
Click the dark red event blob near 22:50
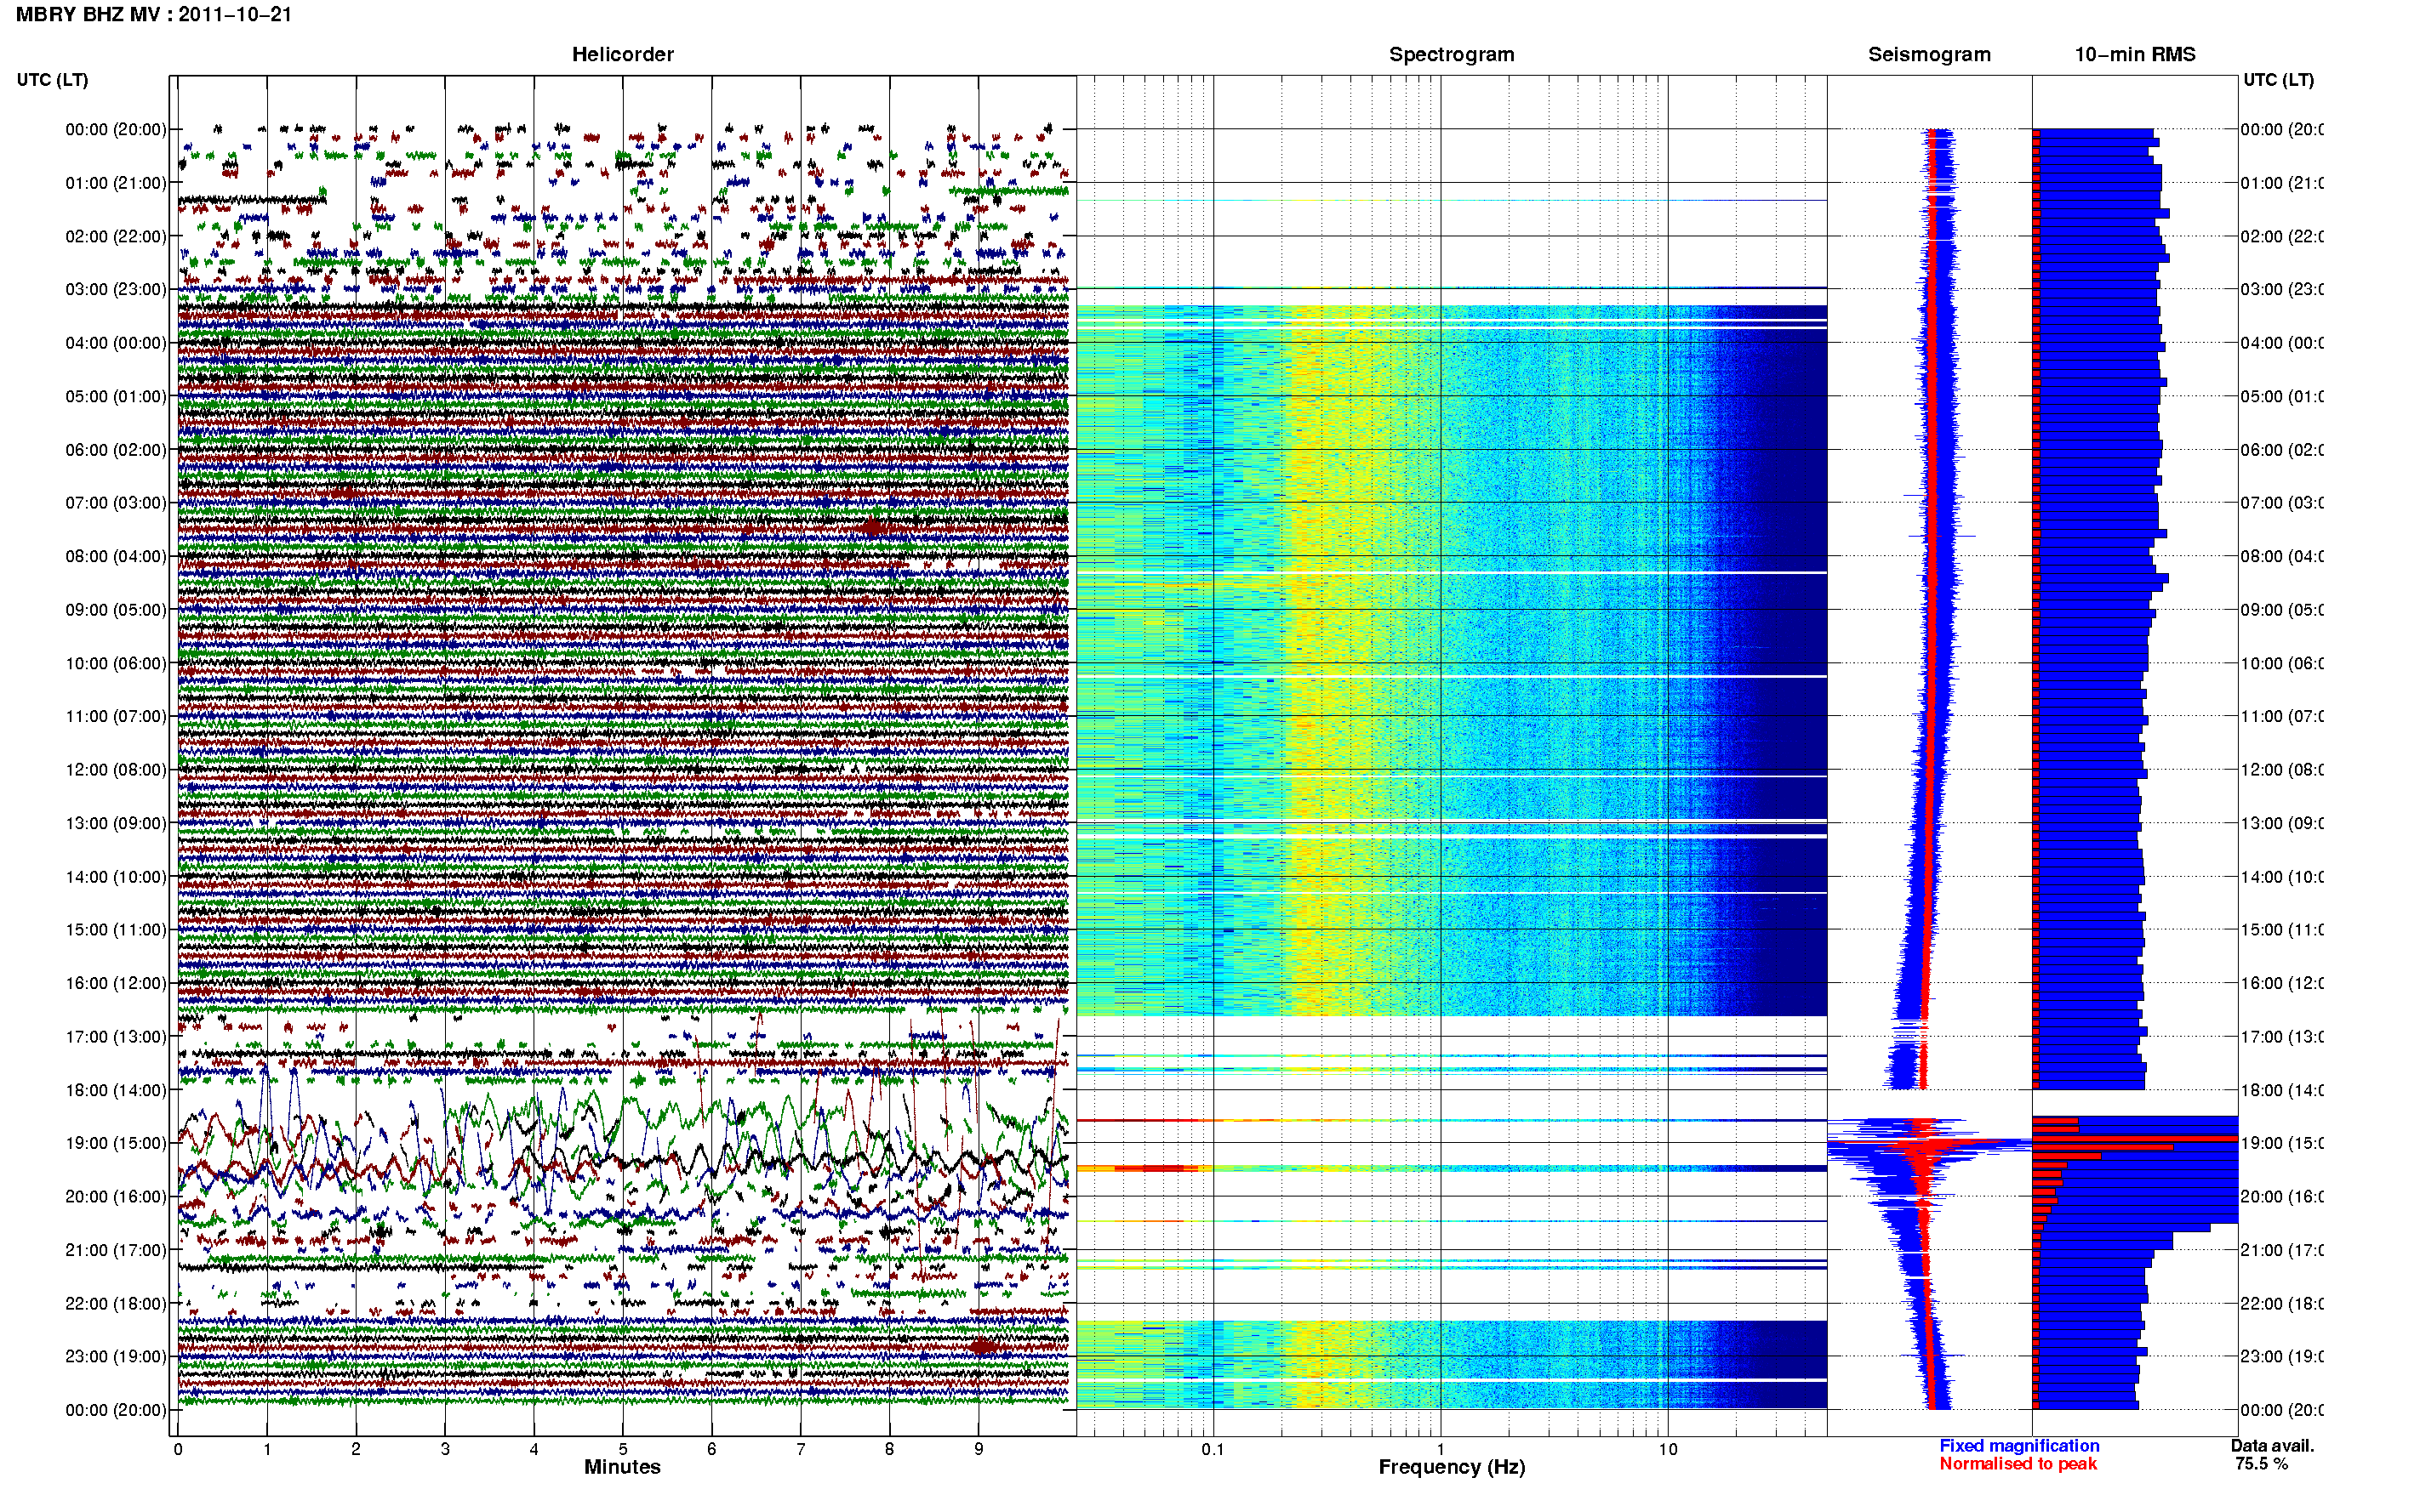984,1346
